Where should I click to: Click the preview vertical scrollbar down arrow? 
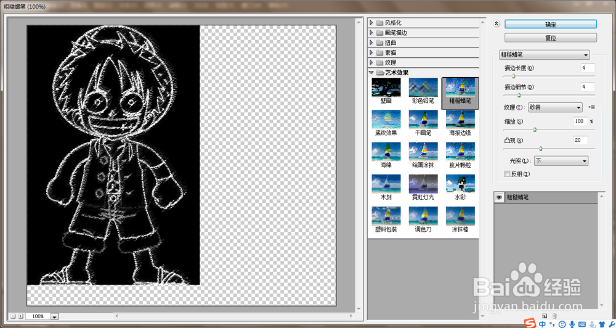[358, 309]
